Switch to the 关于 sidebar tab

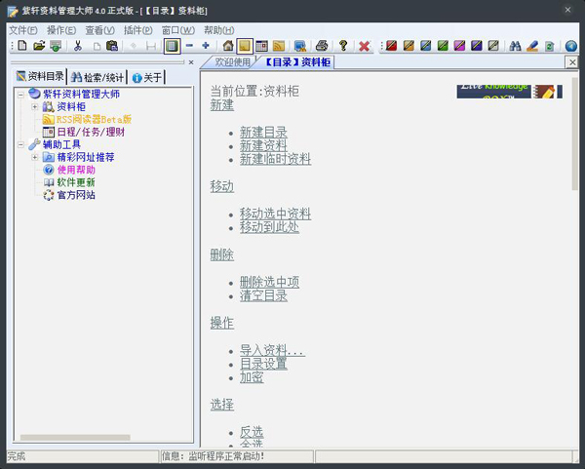point(147,77)
